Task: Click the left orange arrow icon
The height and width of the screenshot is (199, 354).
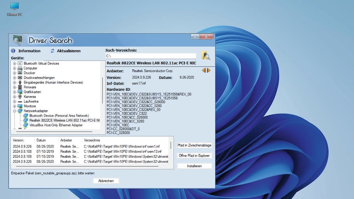Action: tap(204, 70)
